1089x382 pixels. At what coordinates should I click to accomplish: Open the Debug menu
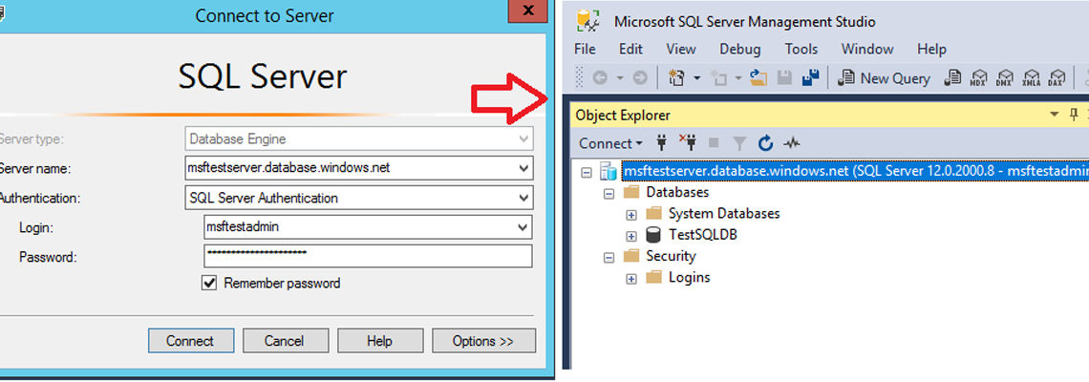(x=739, y=49)
